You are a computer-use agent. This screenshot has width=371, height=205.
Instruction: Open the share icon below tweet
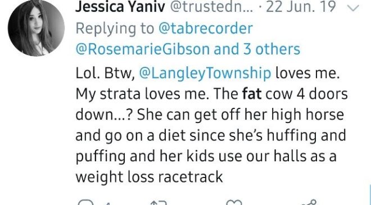(308, 202)
